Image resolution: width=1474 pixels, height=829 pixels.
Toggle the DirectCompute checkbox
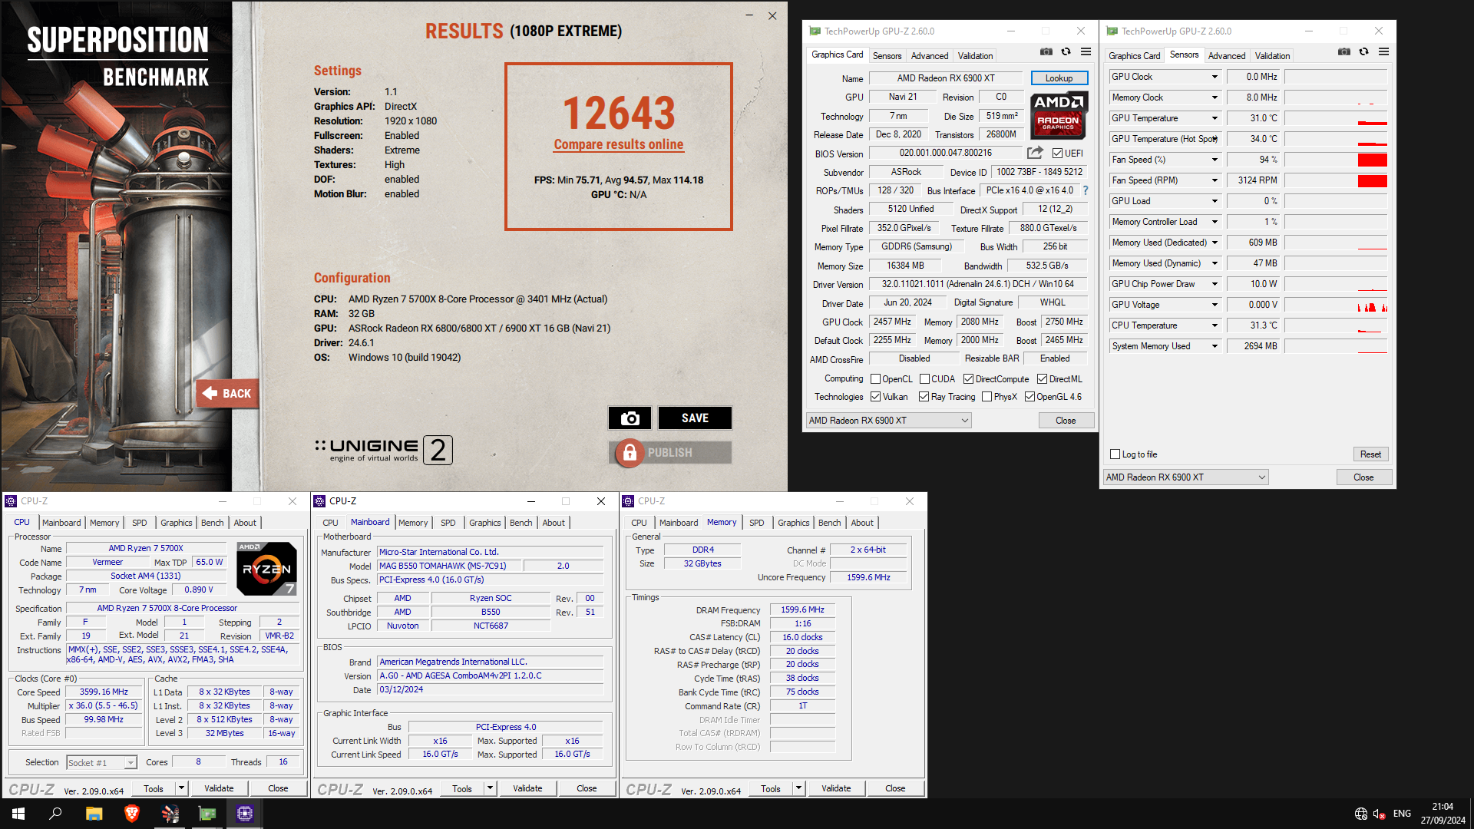(x=969, y=379)
